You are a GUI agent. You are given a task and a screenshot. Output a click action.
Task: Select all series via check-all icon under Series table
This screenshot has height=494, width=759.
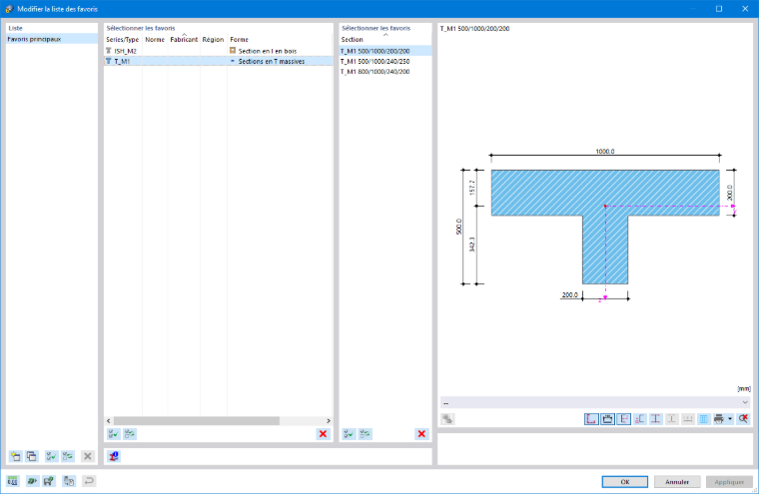pyautogui.click(x=113, y=434)
